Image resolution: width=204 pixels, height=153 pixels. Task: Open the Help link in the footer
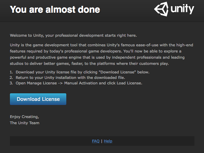click(x=108, y=141)
